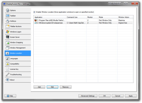Sort by Application column header
This screenshot has width=142, height=103.
tap(50, 17)
